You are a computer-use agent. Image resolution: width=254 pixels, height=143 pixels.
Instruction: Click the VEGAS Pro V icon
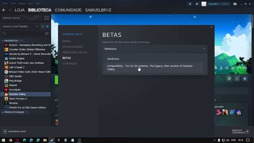[6, 108]
